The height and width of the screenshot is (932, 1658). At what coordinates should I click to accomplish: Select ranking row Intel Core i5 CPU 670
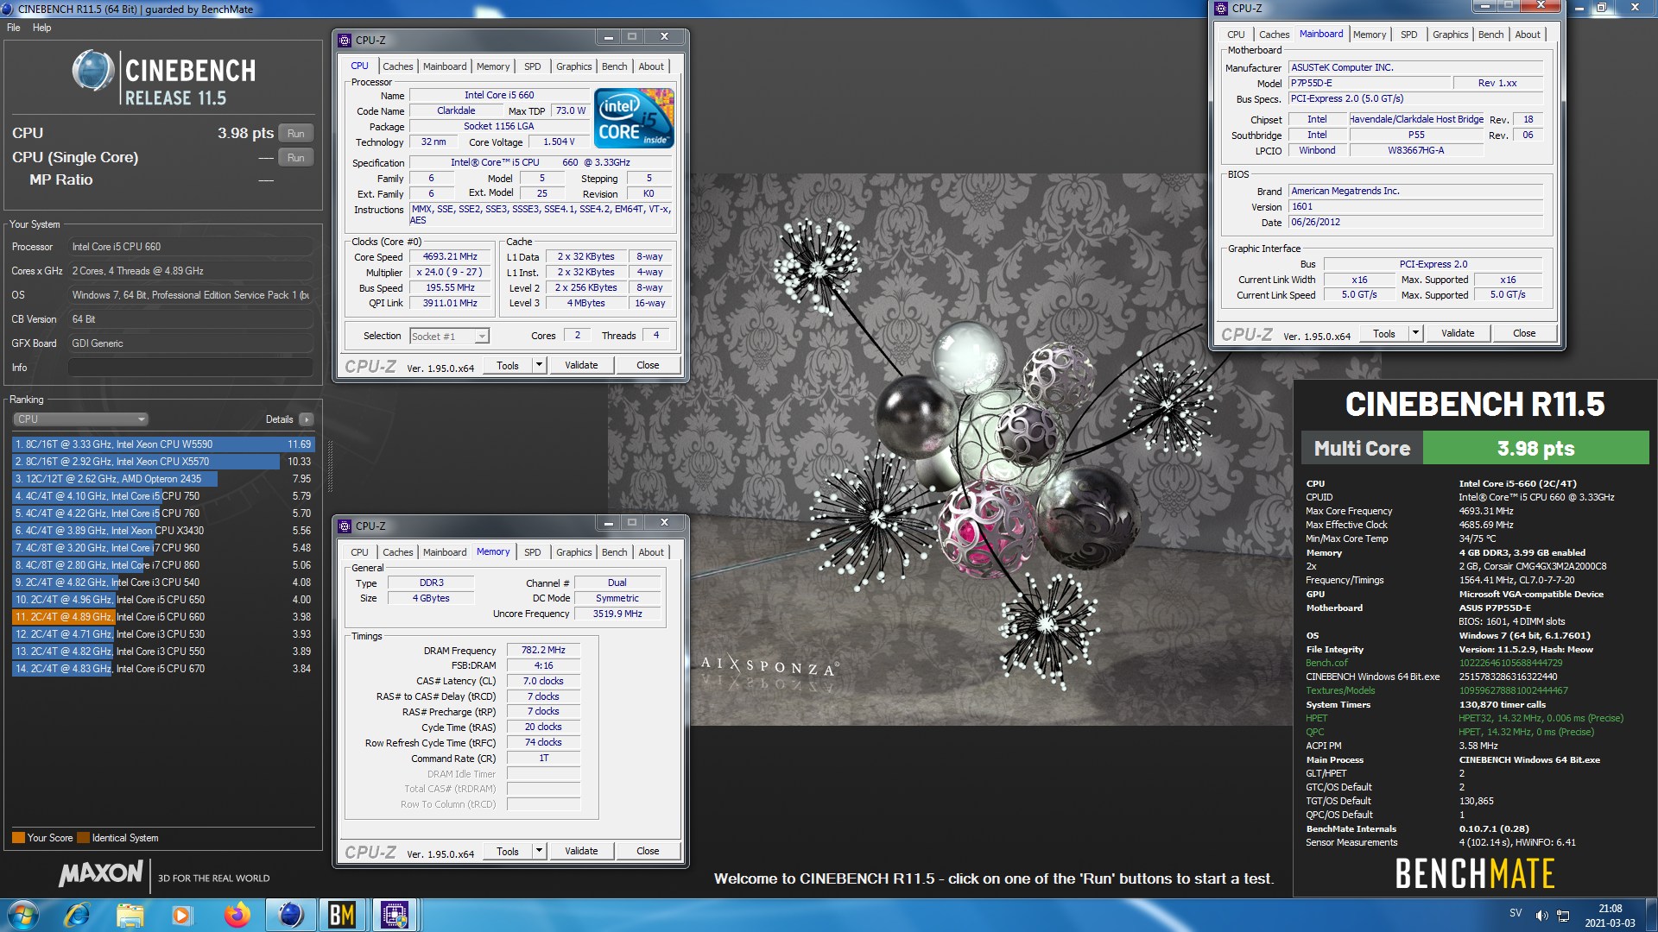(163, 669)
